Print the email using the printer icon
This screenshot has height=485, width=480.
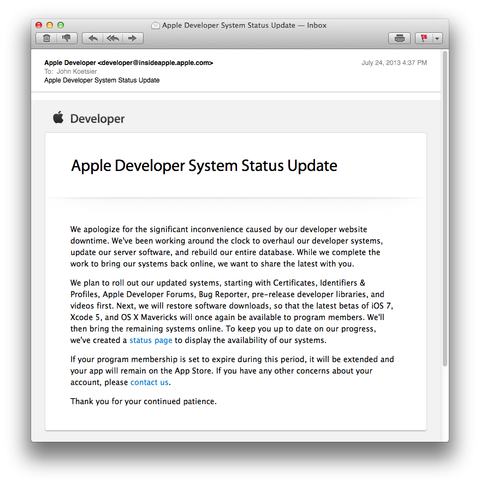point(399,38)
